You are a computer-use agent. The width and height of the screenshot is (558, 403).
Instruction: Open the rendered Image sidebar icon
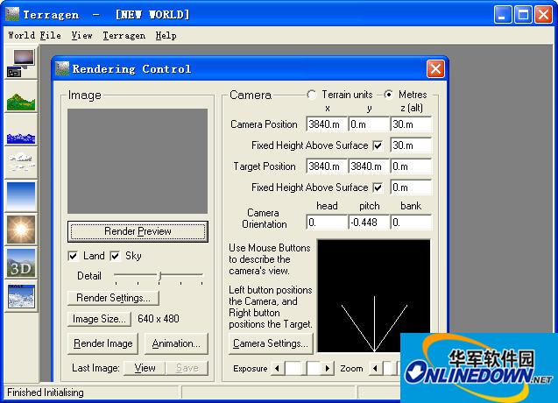pyautogui.click(x=21, y=296)
